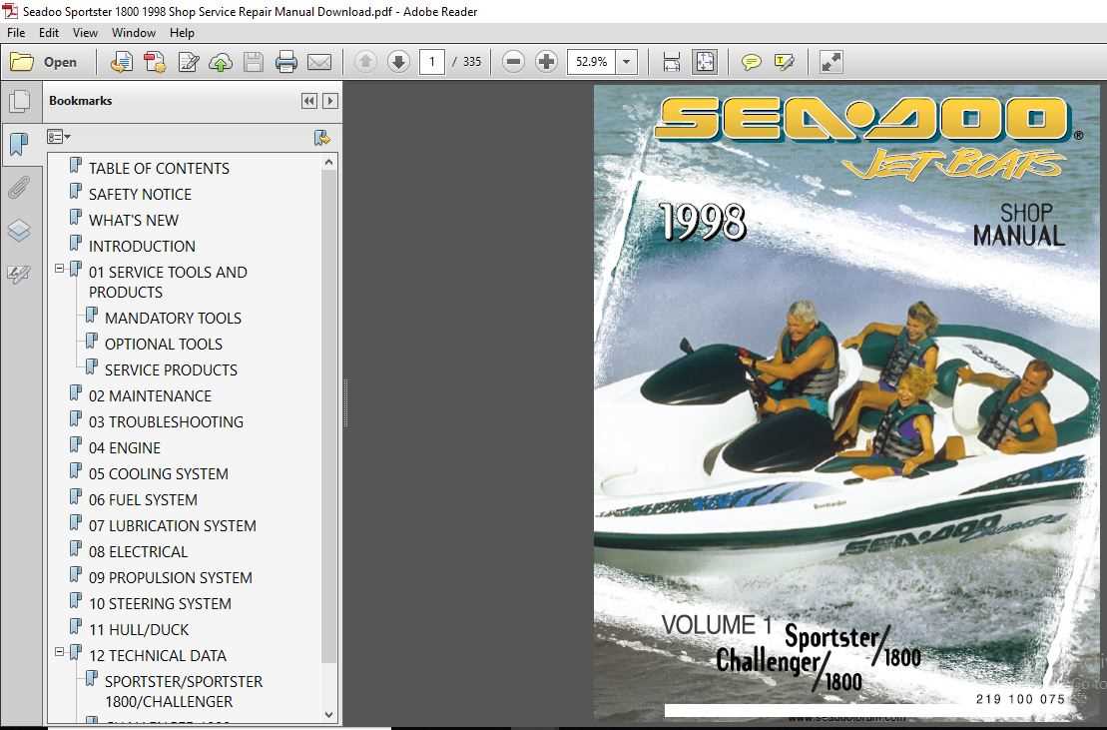Open the Layers panel icon

[x=19, y=231]
